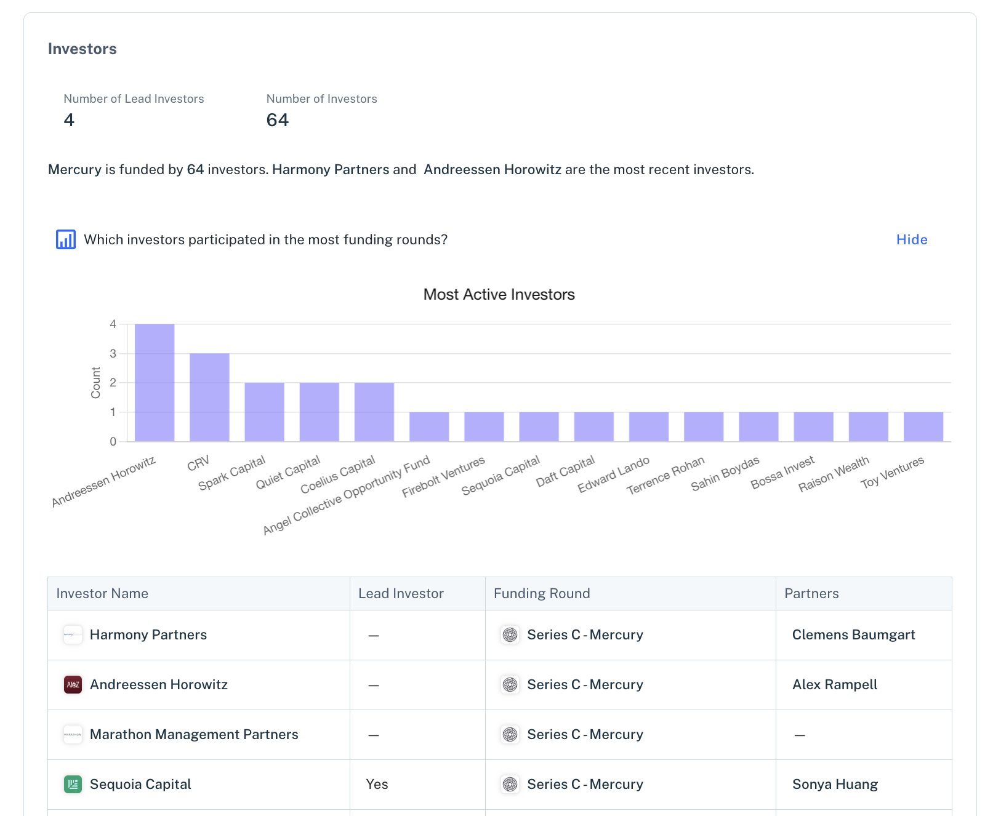Click the Terrence Rohan chart bar
1001x816 pixels.
(704, 426)
